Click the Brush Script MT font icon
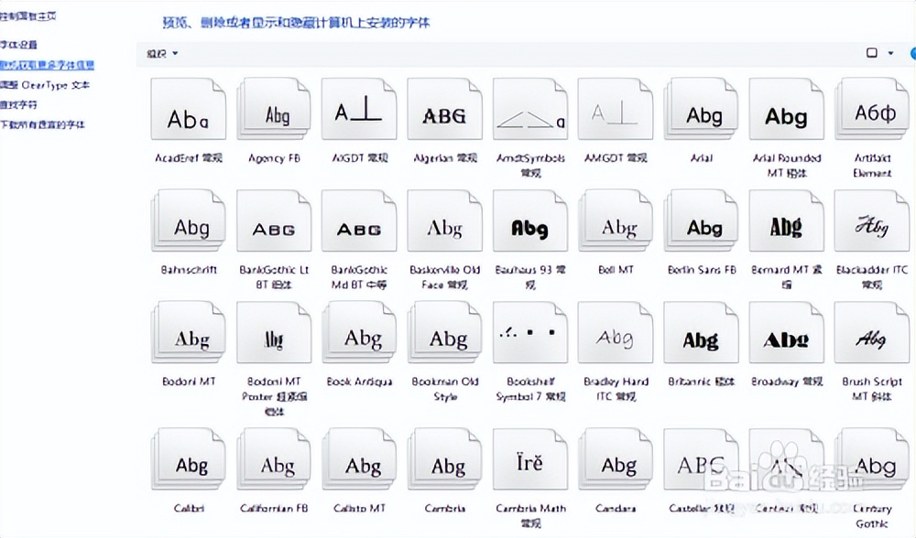Image resolution: width=916 pixels, height=538 pixels. point(871,339)
